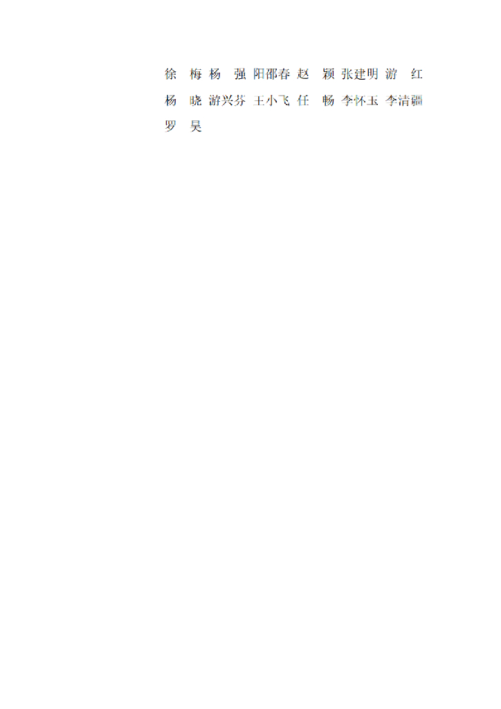This screenshot has width=501, height=709.
Task: Click the character 畅
Action: (x=329, y=100)
